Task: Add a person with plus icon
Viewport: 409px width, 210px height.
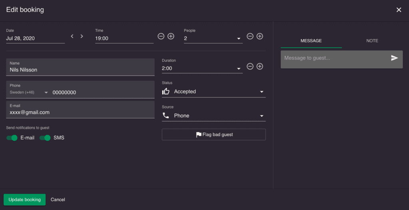Action: pos(260,36)
